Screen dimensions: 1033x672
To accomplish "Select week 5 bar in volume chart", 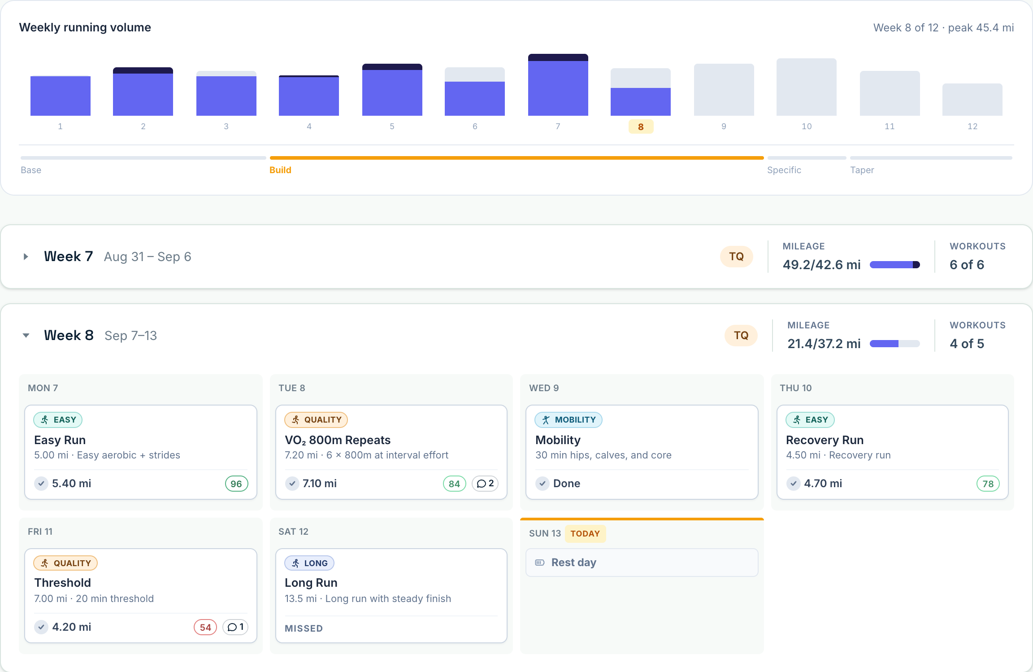I will tap(392, 90).
